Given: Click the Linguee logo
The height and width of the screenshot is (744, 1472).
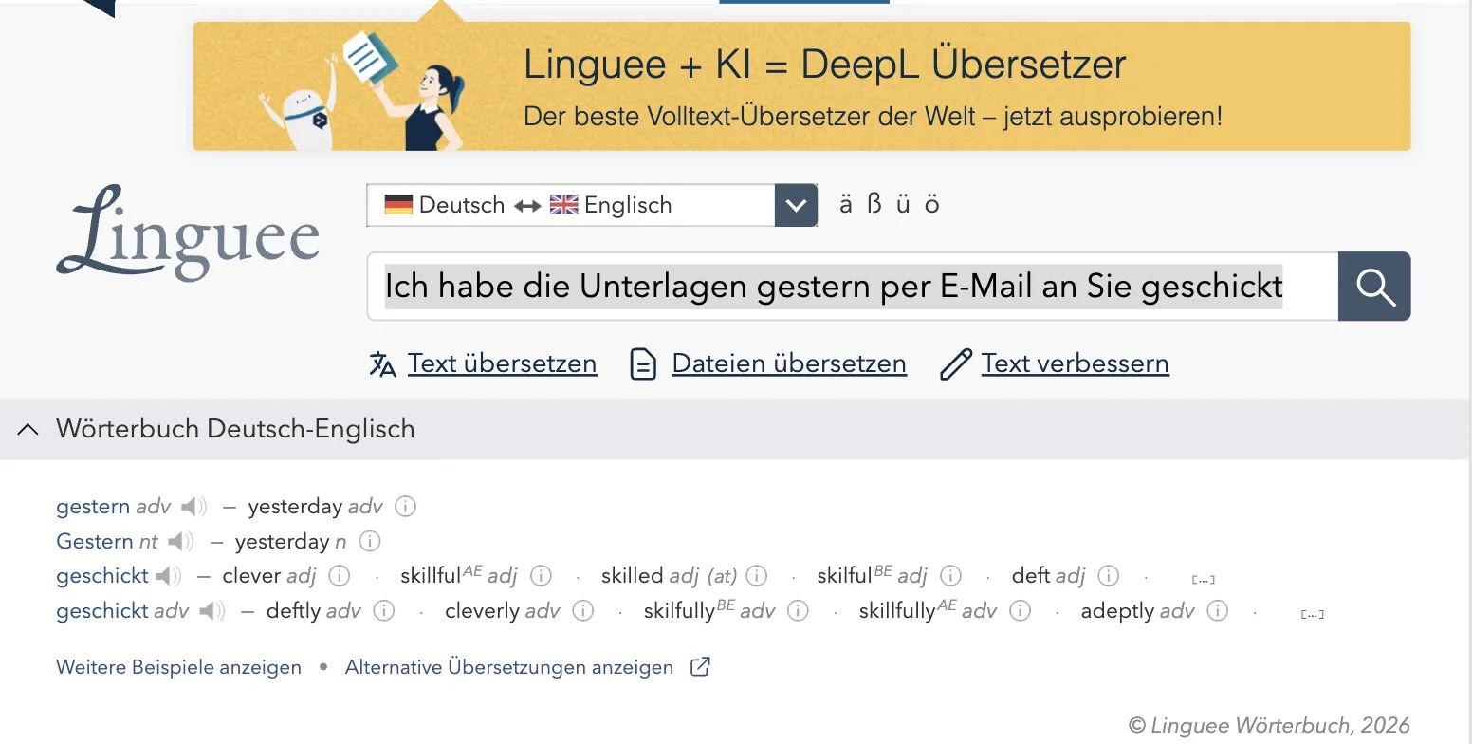Looking at the screenshot, I should point(188,233).
